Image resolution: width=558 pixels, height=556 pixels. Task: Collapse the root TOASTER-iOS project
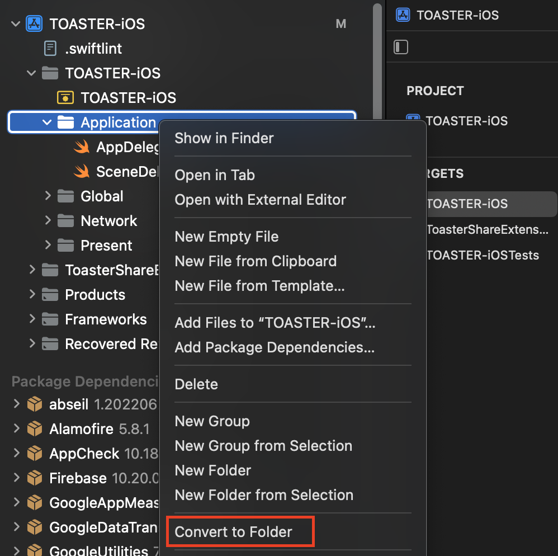click(15, 24)
